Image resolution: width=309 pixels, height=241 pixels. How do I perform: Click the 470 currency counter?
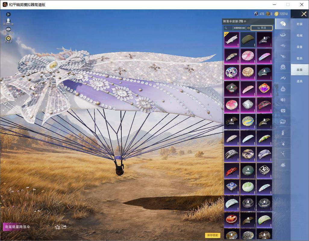(x=259, y=14)
